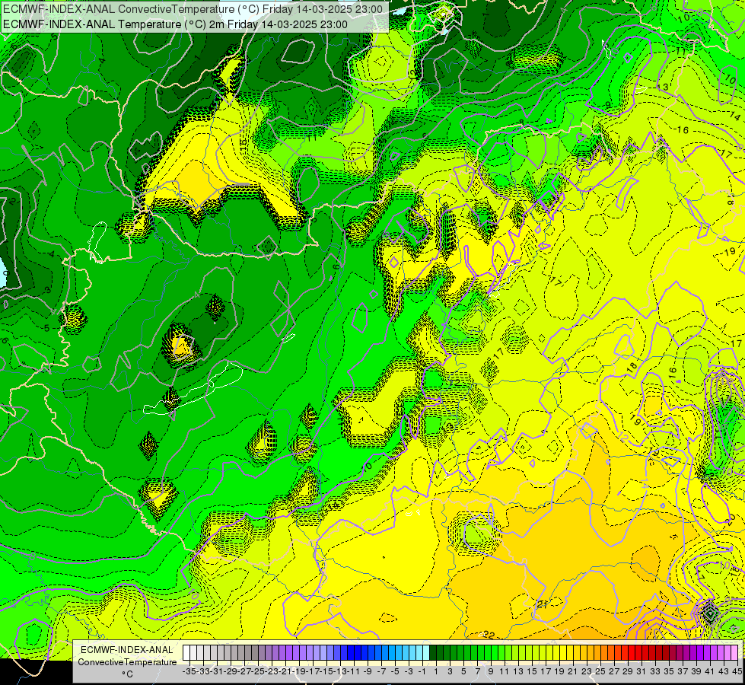This screenshot has height=685, width=745.
Task: Select the pink swatch above 45 in legend
Action: (734, 653)
